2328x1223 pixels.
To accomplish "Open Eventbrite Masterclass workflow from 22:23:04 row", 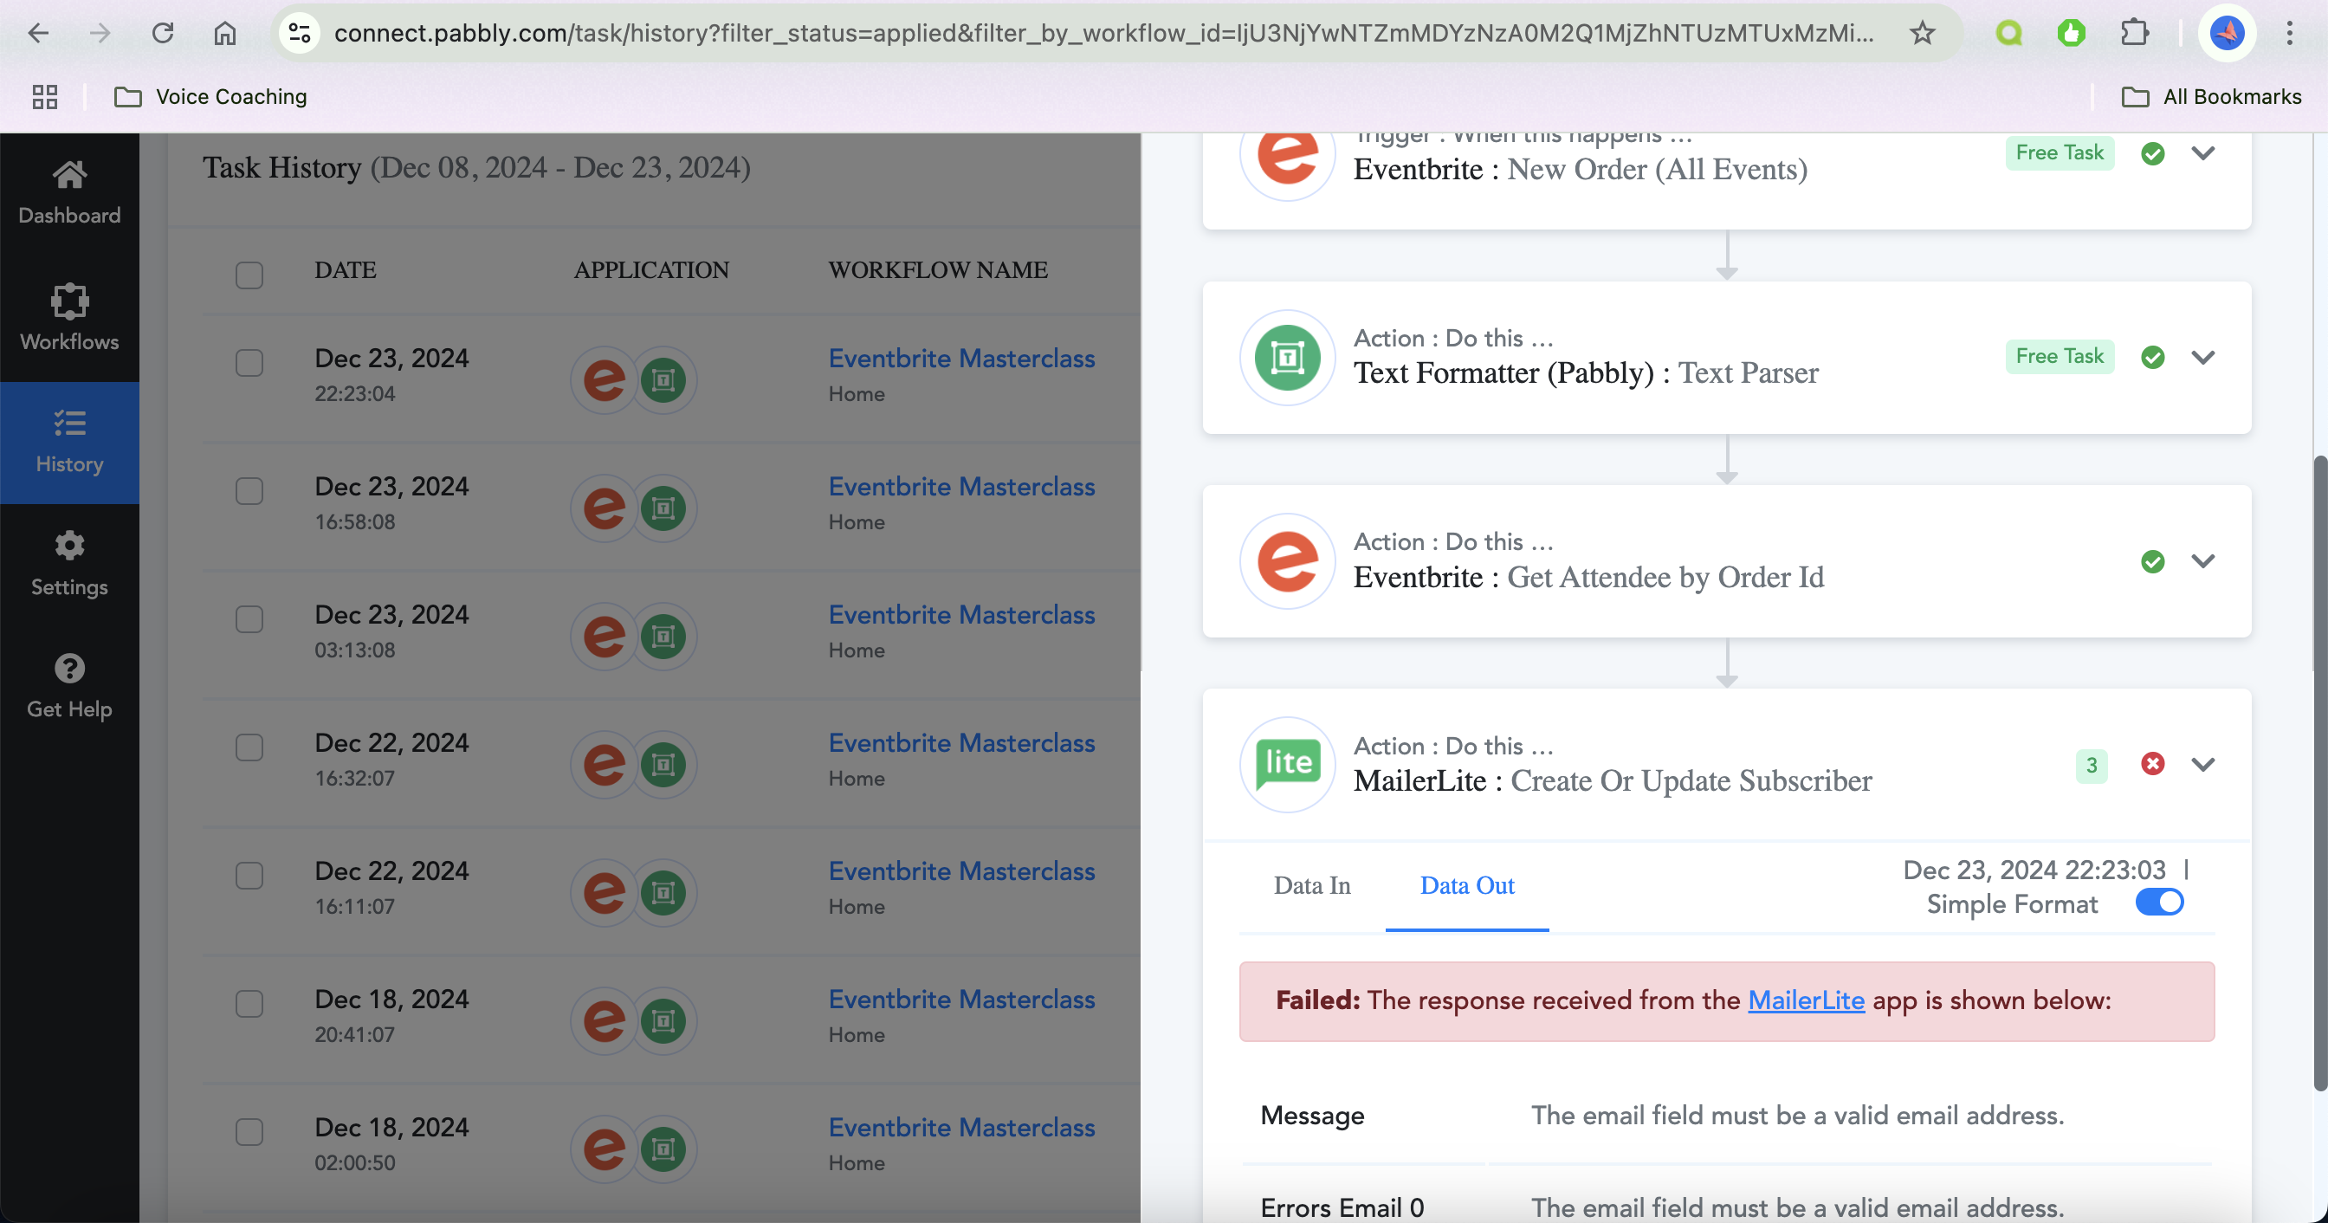I will [x=961, y=359].
